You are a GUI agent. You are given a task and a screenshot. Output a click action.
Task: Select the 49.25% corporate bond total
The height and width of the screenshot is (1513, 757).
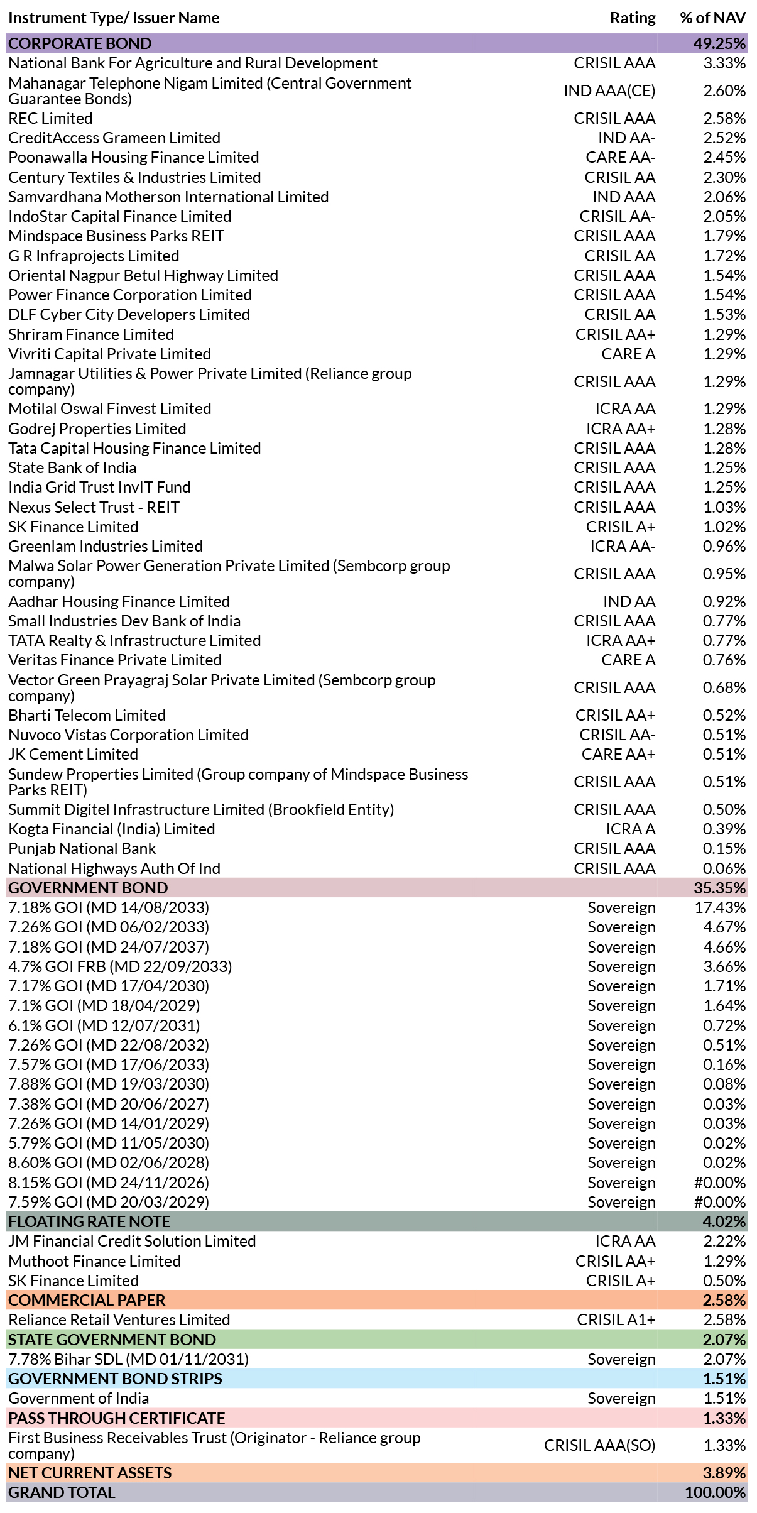tap(719, 43)
